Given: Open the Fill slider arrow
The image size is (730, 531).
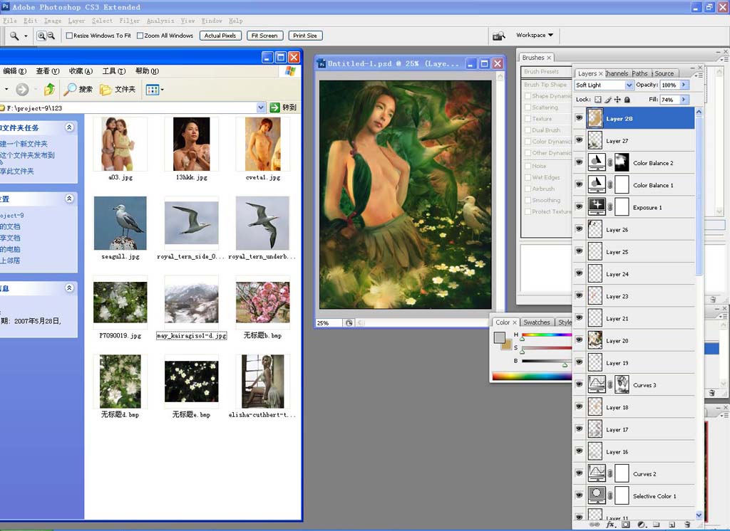Looking at the screenshot, I should (684, 100).
